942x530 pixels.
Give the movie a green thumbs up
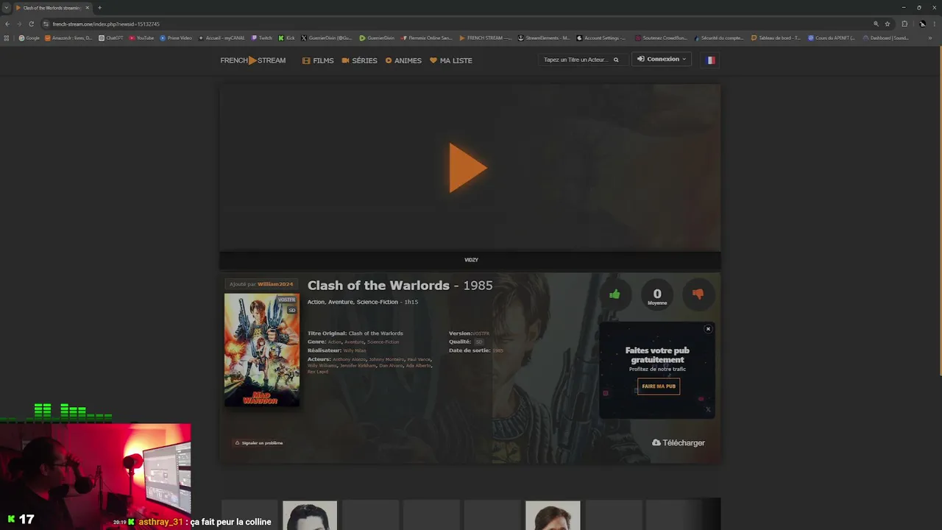(615, 294)
